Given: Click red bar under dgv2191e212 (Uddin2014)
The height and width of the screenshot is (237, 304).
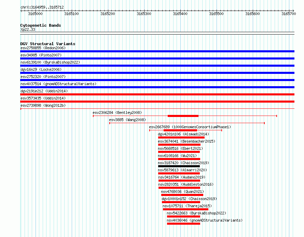Looking at the screenshot, I should pyautogui.click(x=157, y=94).
